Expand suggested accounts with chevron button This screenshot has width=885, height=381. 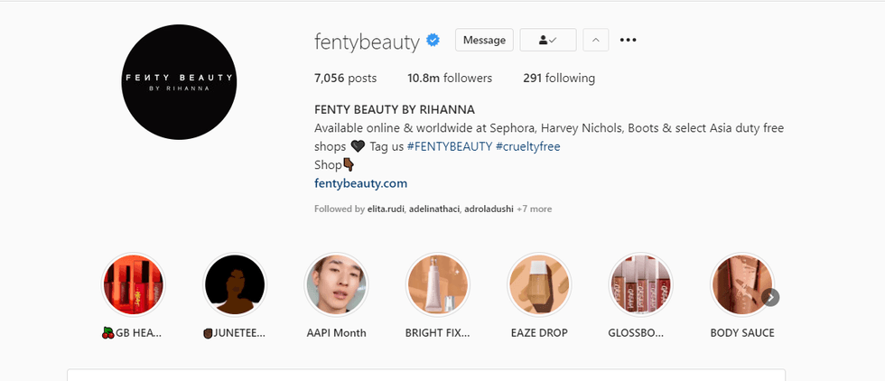click(x=595, y=40)
